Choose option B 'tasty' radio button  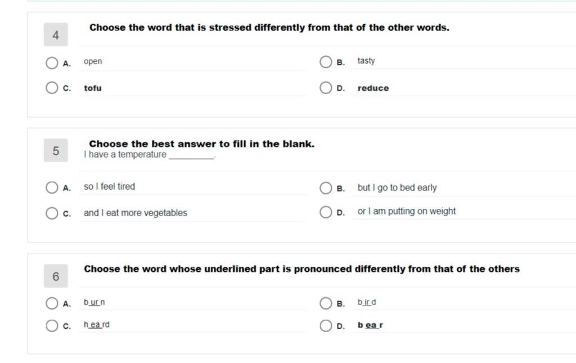[x=326, y=62]
